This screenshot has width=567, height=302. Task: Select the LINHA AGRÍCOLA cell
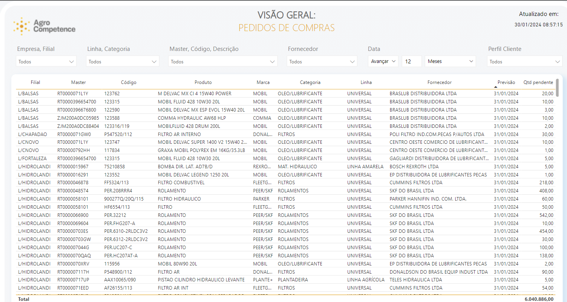point(366,280)
